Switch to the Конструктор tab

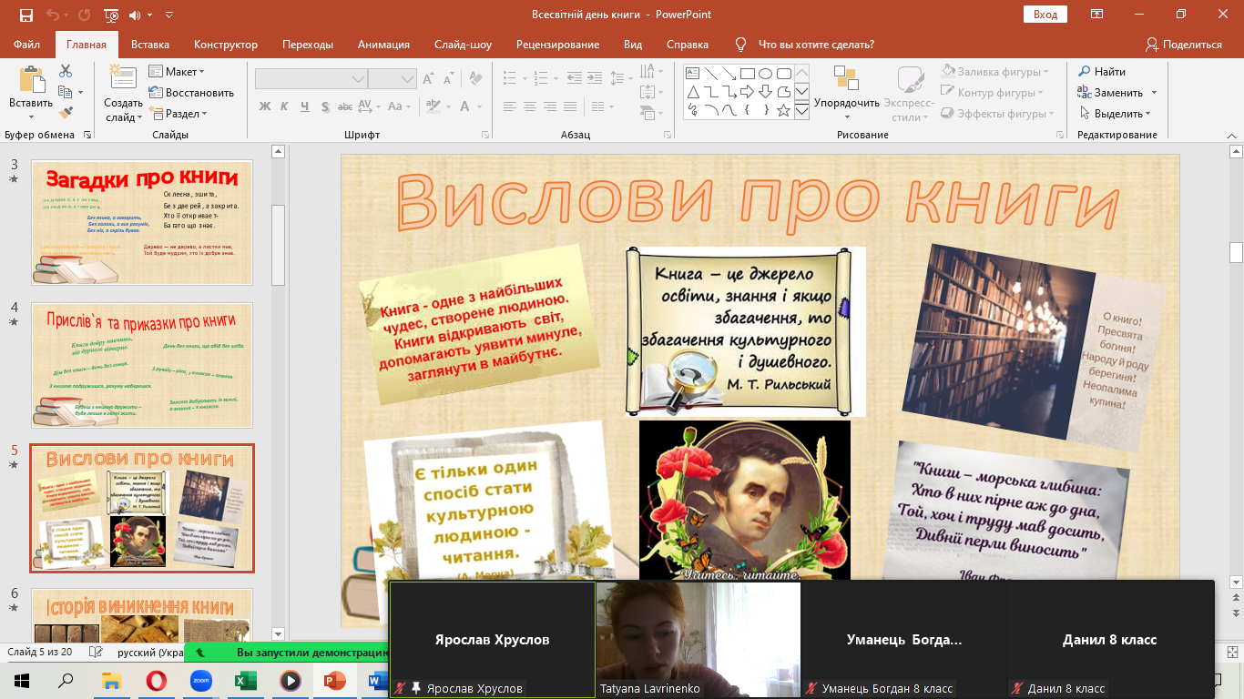(226, 45)
